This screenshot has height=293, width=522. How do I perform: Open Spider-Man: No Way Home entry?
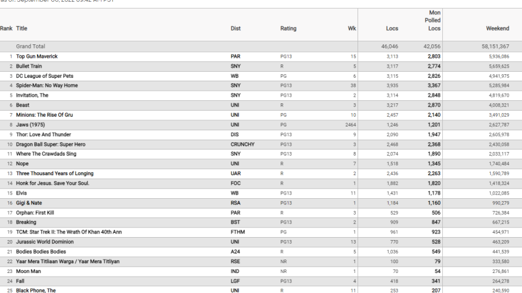[47, 86]
